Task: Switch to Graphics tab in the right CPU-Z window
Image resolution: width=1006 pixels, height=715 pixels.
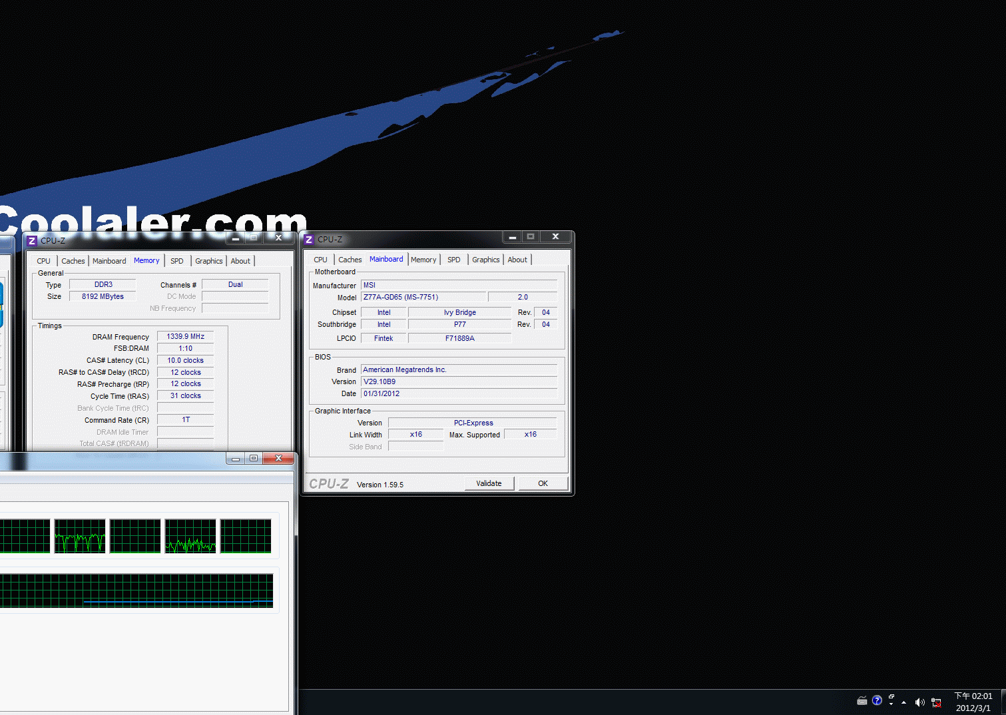Action: (485, 260)
